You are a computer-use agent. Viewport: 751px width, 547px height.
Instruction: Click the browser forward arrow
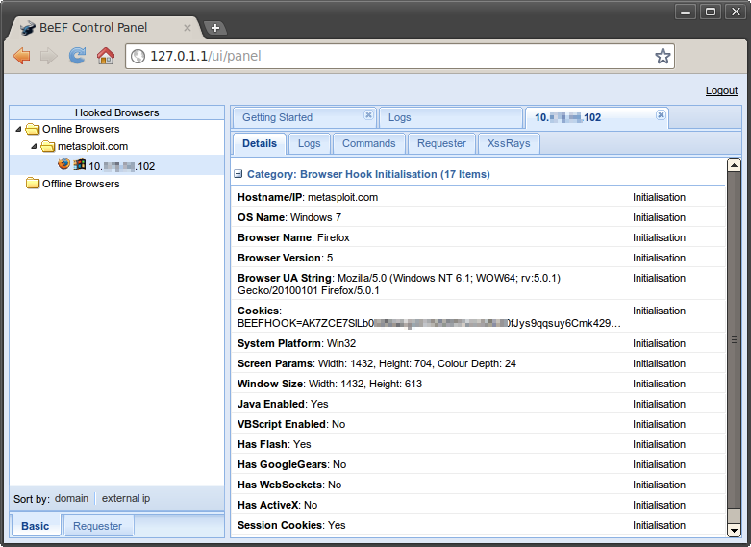tap(49, 56)
